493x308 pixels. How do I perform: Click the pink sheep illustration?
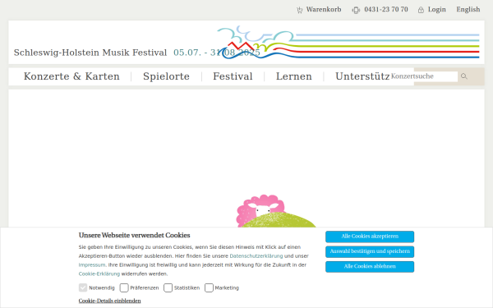260,210
